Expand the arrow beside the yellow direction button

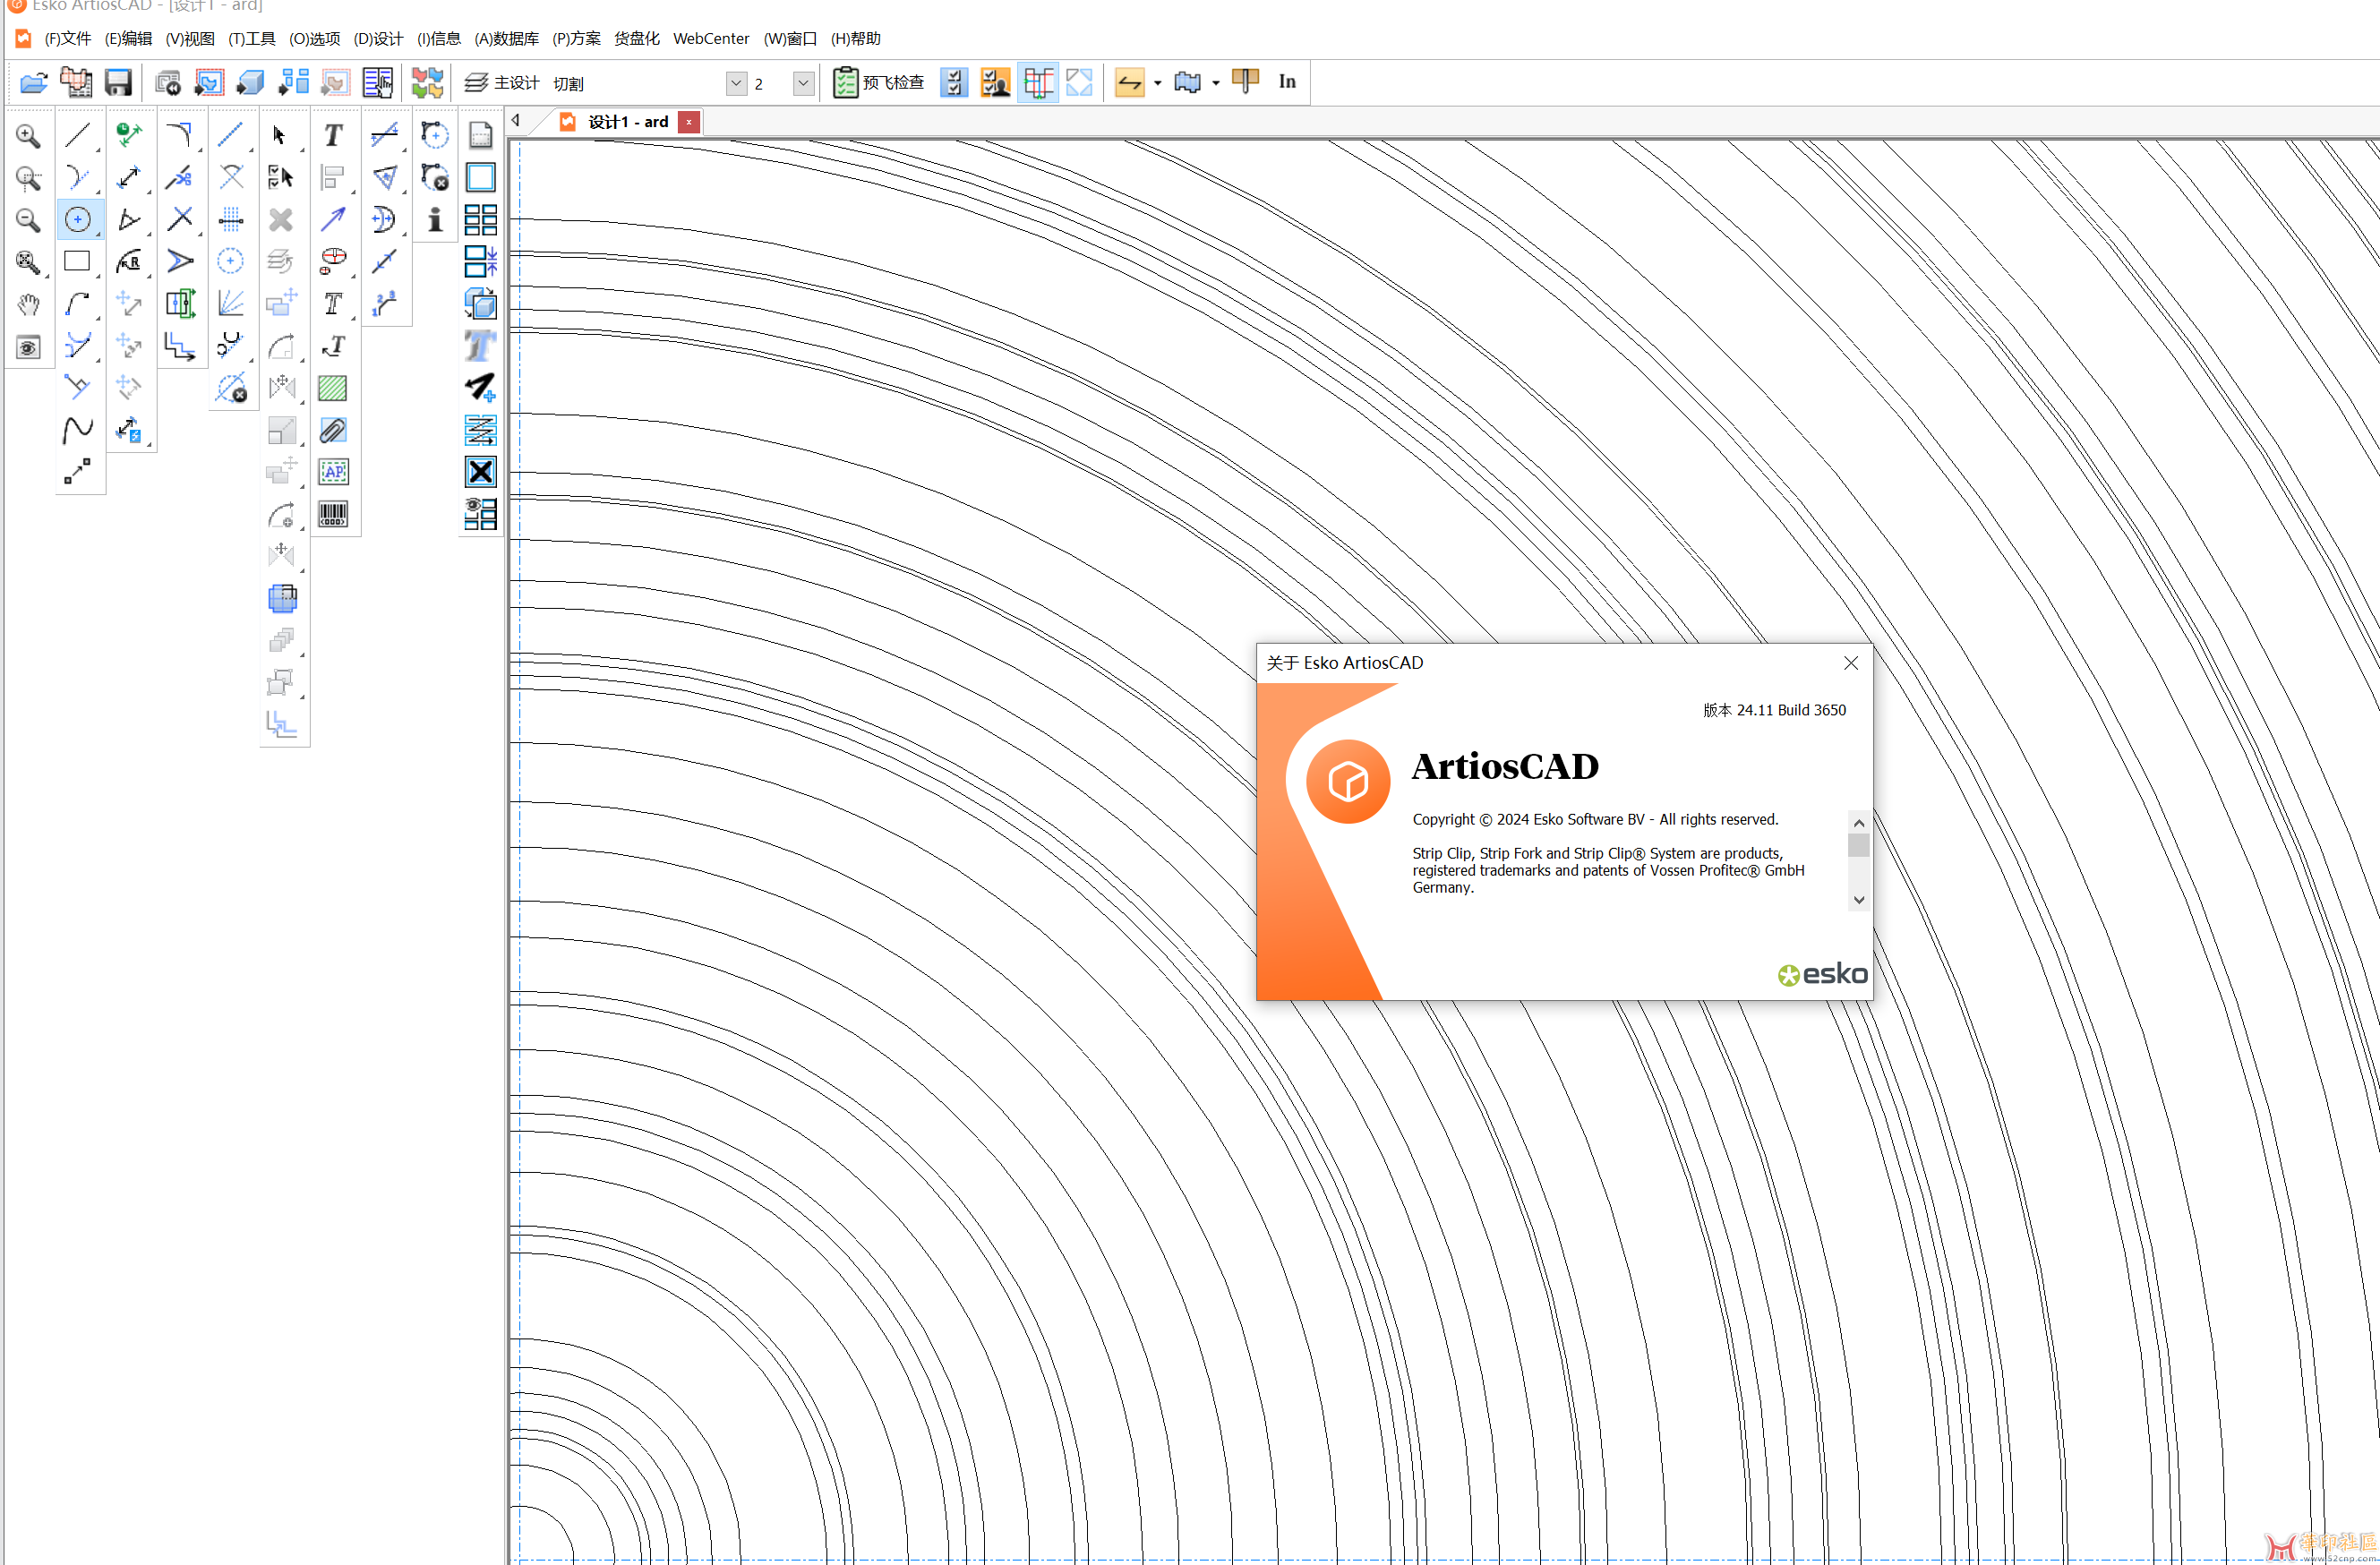pyautogui.click(x=1158, y=83)
